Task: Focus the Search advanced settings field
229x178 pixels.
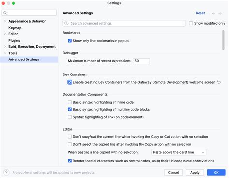Action: (124, 23)
